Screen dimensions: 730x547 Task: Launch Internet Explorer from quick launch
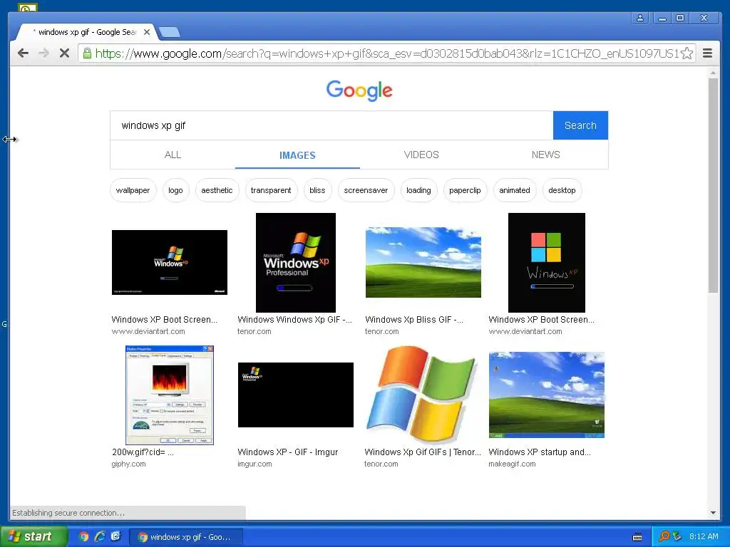(100, 536)
